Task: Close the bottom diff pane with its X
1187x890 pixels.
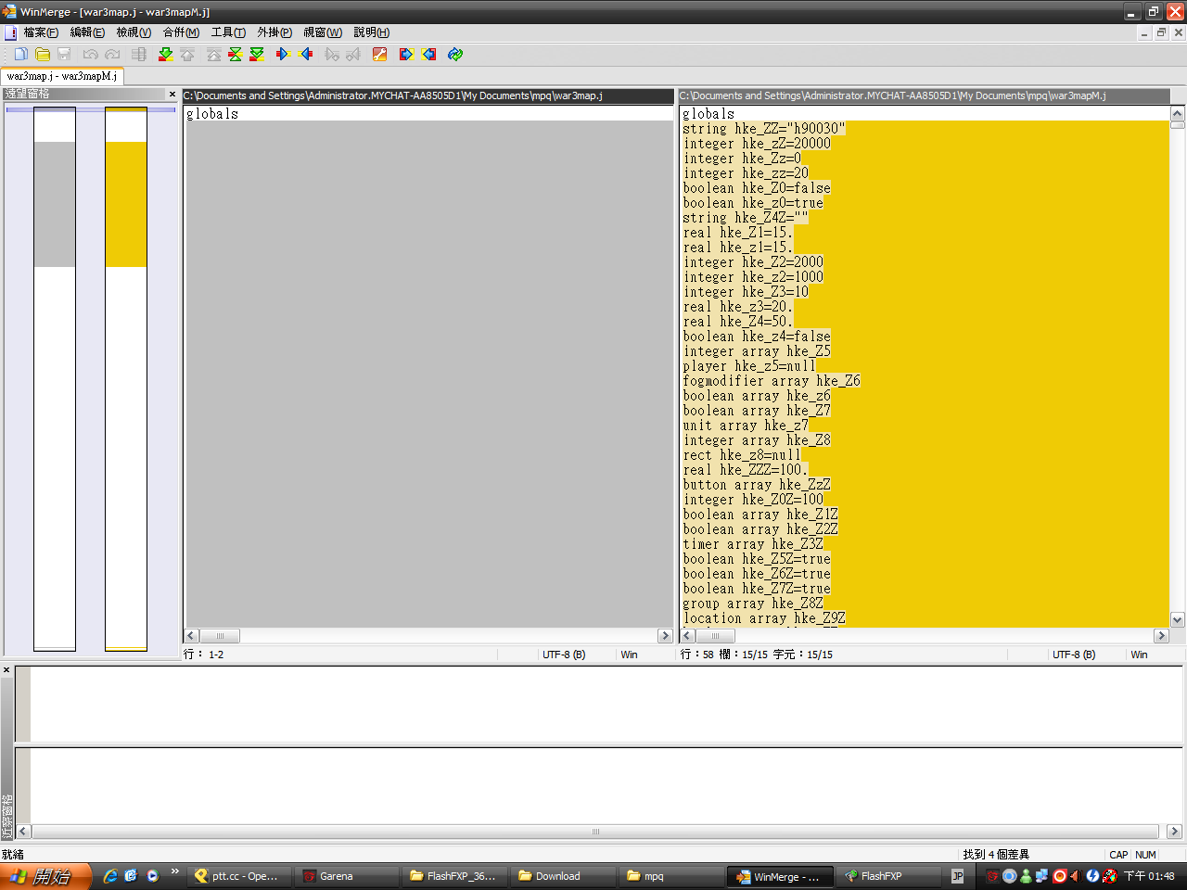Action: [6, 669]
